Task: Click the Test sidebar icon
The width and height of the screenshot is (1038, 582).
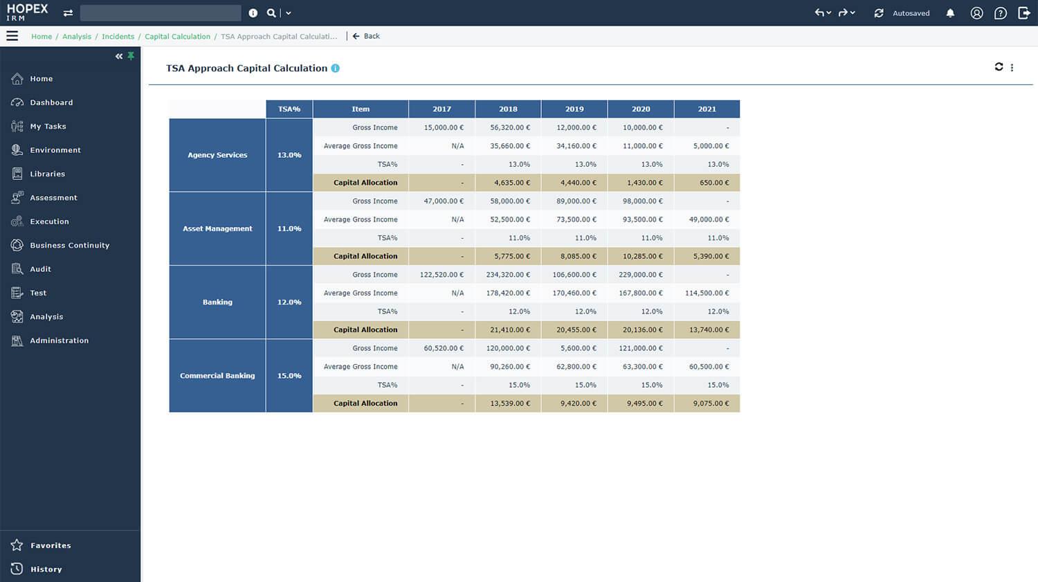Action: click(x=17, y=293)
